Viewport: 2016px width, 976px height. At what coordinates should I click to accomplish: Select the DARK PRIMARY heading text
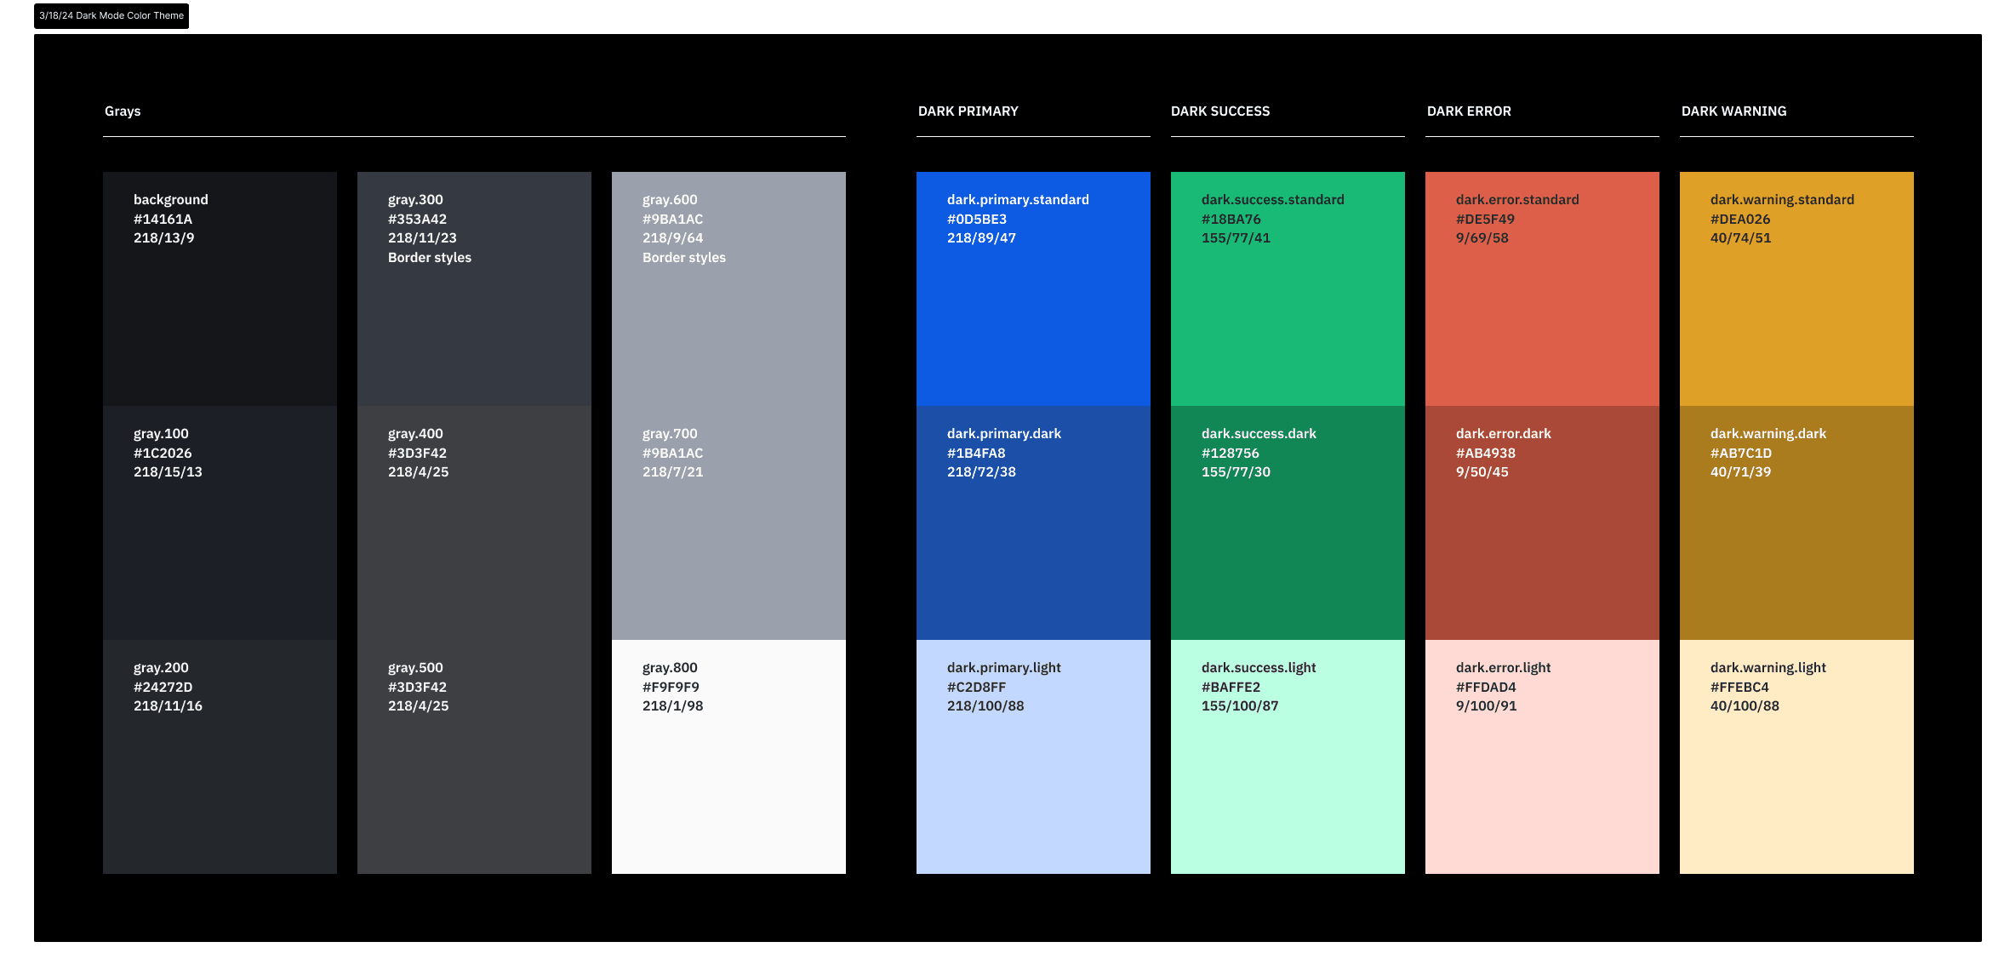(968, 111)
